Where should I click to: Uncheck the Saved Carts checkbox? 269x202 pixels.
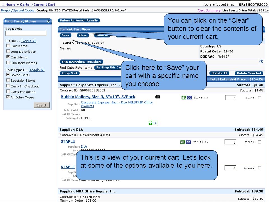tap(8, 75)
